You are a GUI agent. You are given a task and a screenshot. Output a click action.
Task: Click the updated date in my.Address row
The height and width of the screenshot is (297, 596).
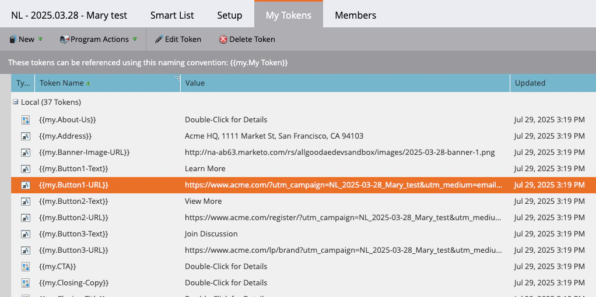[549, 136]
